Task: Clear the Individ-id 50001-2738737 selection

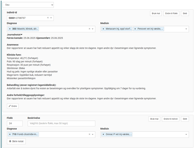Action: point(48,18)
